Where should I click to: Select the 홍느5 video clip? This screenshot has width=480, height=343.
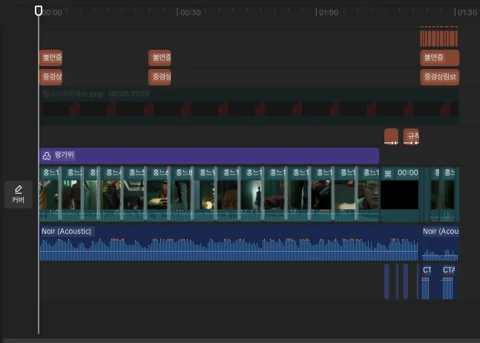coord(134,195)
